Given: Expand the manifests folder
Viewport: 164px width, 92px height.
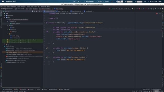Looking at the screenshot, I should click(5, 15).
